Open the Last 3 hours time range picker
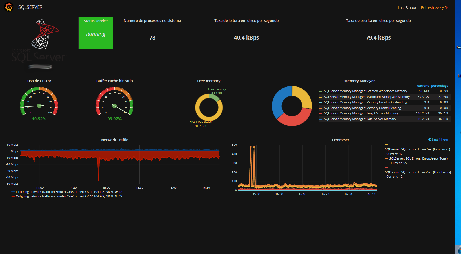The image size is (461, 254). pos(408,8)
